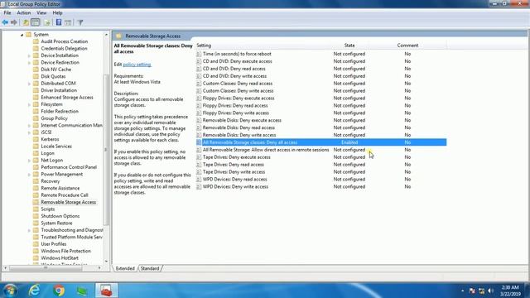Show hidden tray icons arrow

tap(462, 291)
